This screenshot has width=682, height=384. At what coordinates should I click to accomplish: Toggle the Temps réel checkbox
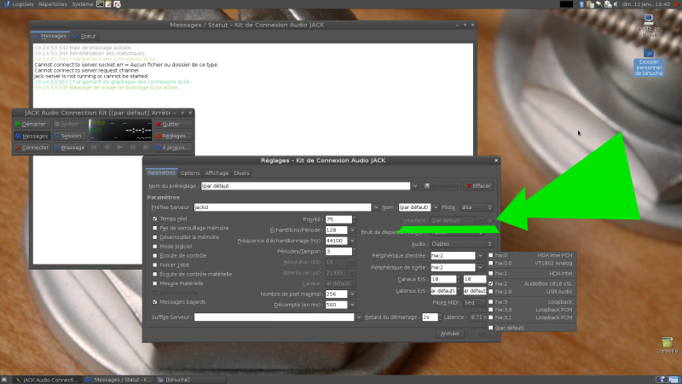click(x=155, y=218)
